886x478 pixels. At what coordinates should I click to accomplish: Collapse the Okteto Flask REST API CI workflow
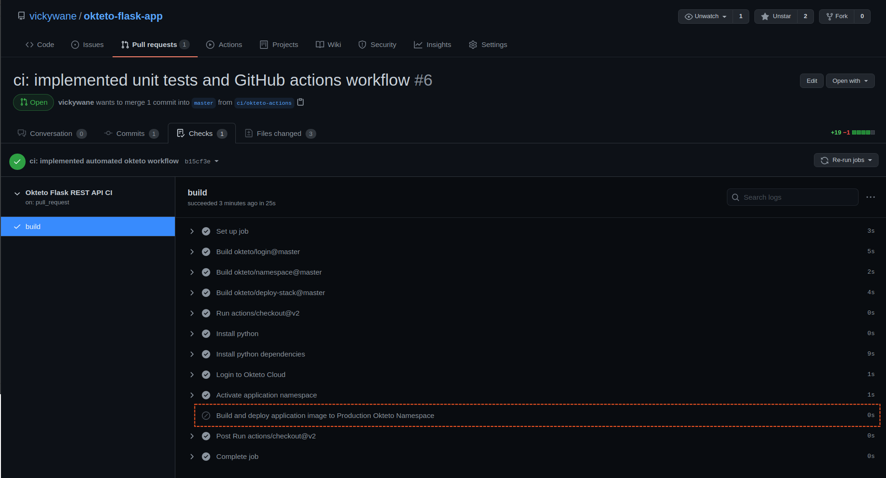17,193
